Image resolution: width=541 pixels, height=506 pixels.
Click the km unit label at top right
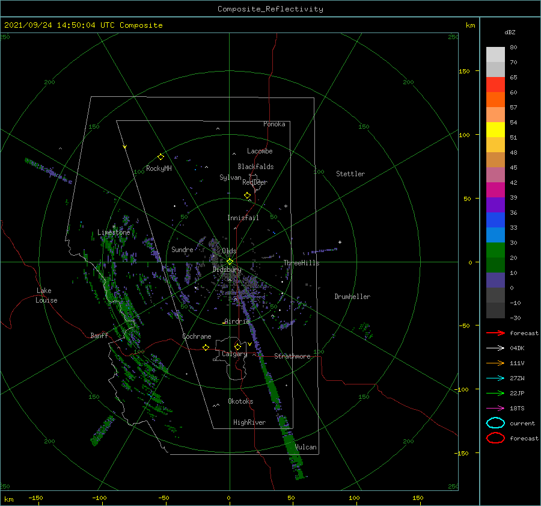pos(470,25)
